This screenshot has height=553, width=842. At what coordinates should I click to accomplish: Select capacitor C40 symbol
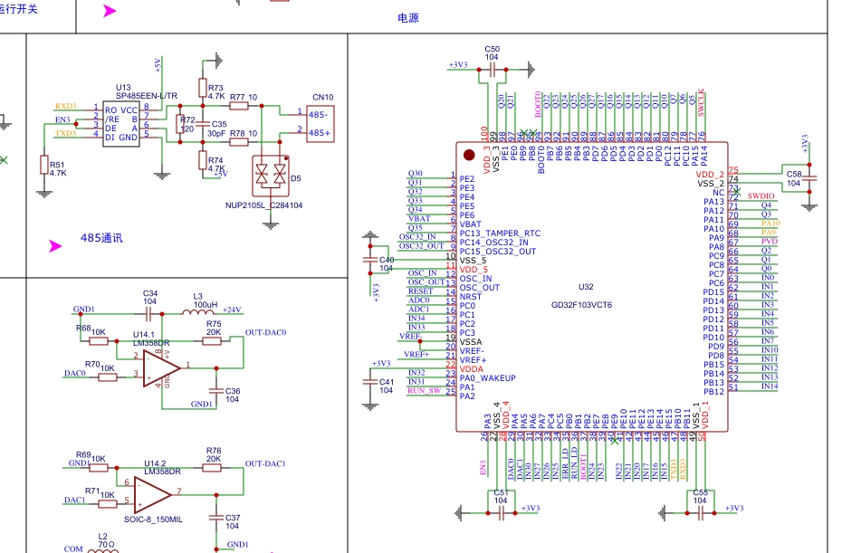[x=370, y=260]
